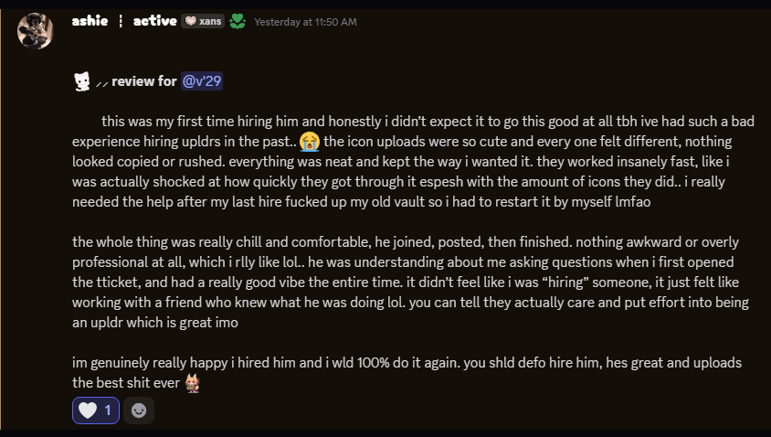Click the reaction count number "1"
The image size is (771, 437).
tap(108, 410)
